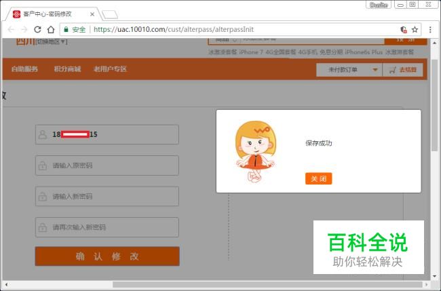Bookmark this page with the star icon
Viewport: 441px width, 291px height.
415,30
